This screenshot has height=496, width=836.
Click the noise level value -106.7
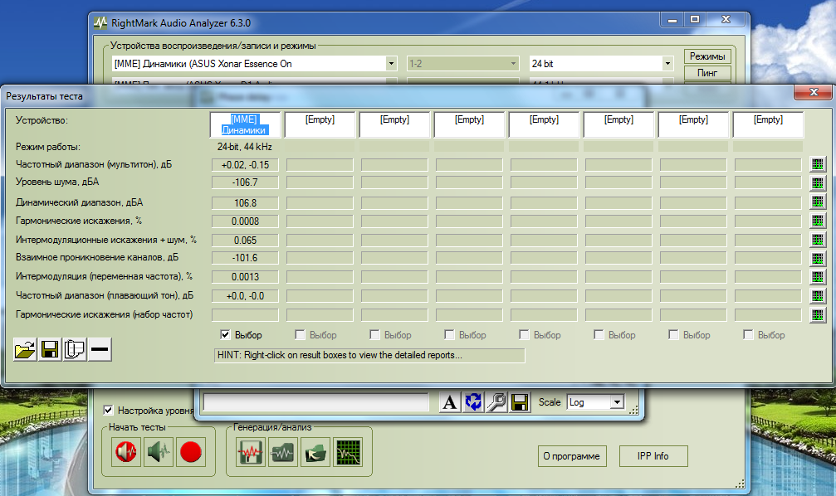[245, 182]
